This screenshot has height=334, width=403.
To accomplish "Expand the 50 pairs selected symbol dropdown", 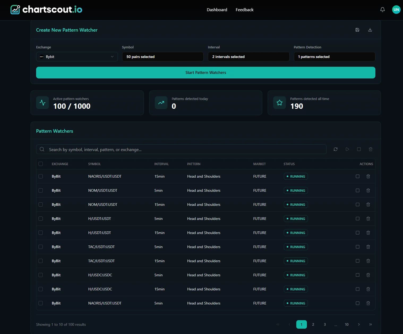I will [x=162, y=57].
